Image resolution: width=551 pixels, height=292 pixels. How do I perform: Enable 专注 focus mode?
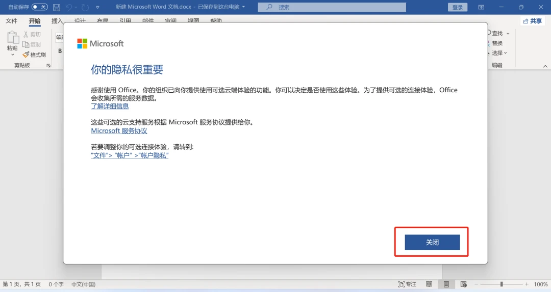(407, 284)
